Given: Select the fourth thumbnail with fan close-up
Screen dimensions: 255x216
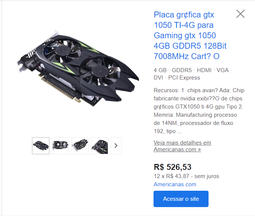Looking at the screenshot, I should click(100, 146).
